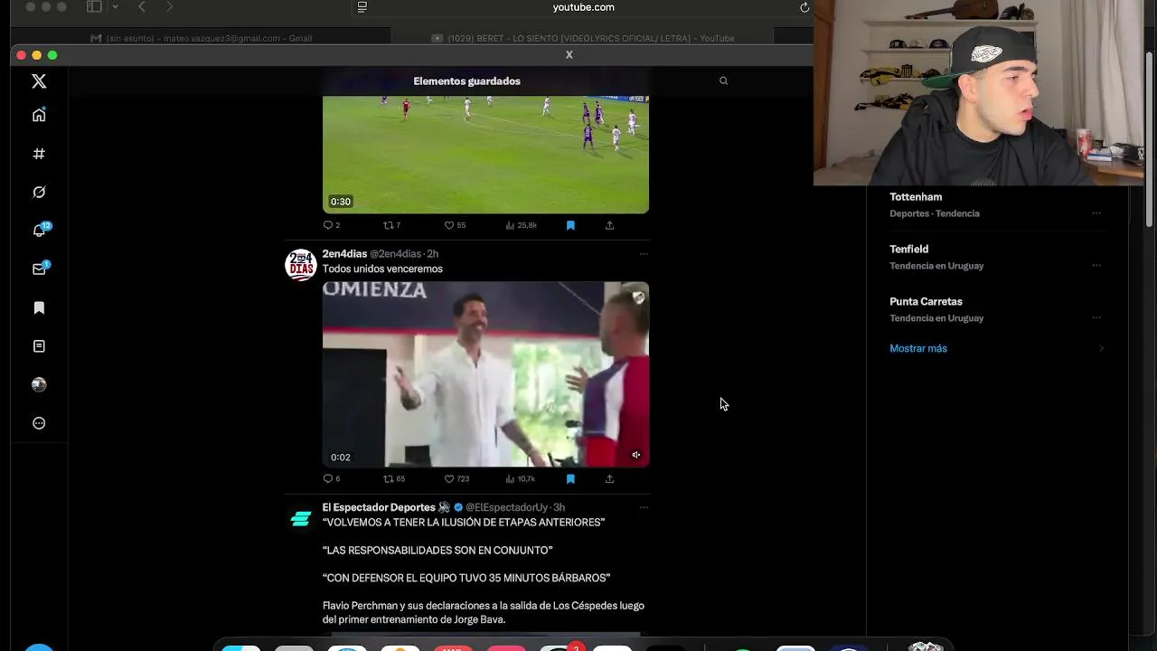Open profile avatar in X sidebar
1157x651 pixels.
coord(39,384)
